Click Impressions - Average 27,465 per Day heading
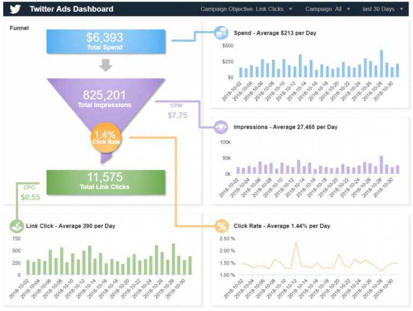The image size is (413, 311). pos(286,127)
